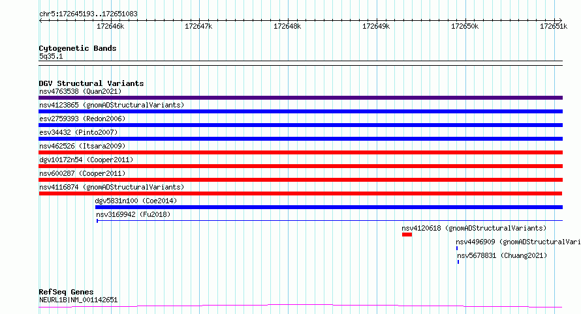Click the 172650k ruler tick label
The width and height of the screenshot is (581, 314).
(465, 26)
